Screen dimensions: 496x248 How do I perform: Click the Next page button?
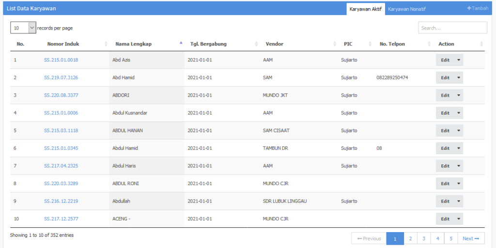click(471, 238)
